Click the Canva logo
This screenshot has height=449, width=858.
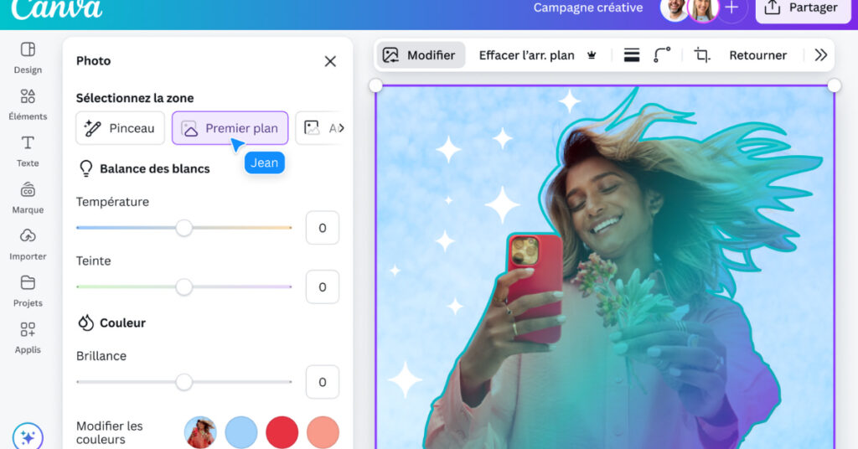pyautogui.click(x=57, y=8)
